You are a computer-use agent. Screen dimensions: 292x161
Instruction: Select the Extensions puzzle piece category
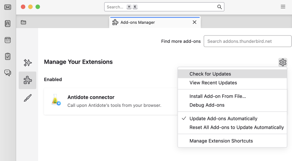27,80
